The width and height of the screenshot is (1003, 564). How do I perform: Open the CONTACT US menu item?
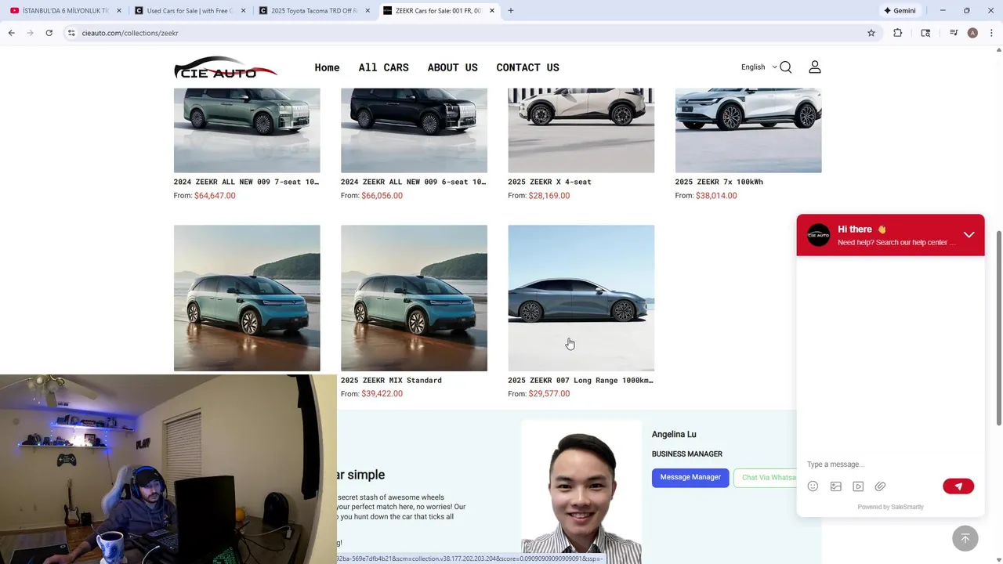pyautogui.click(x=527, y=67)
